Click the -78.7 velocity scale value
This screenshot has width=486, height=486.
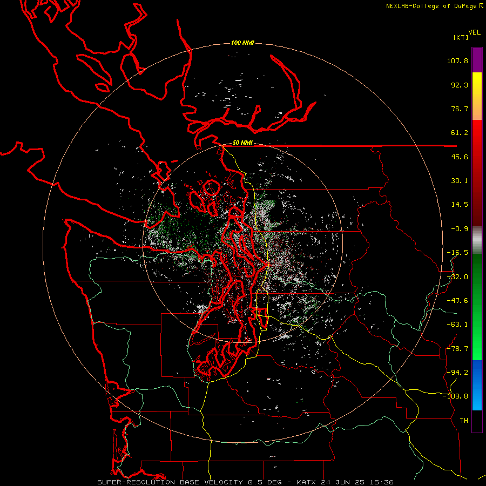457,349
